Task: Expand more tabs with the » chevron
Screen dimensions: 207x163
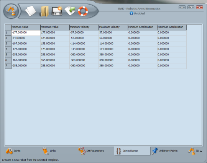Action: tap(201, 151)
